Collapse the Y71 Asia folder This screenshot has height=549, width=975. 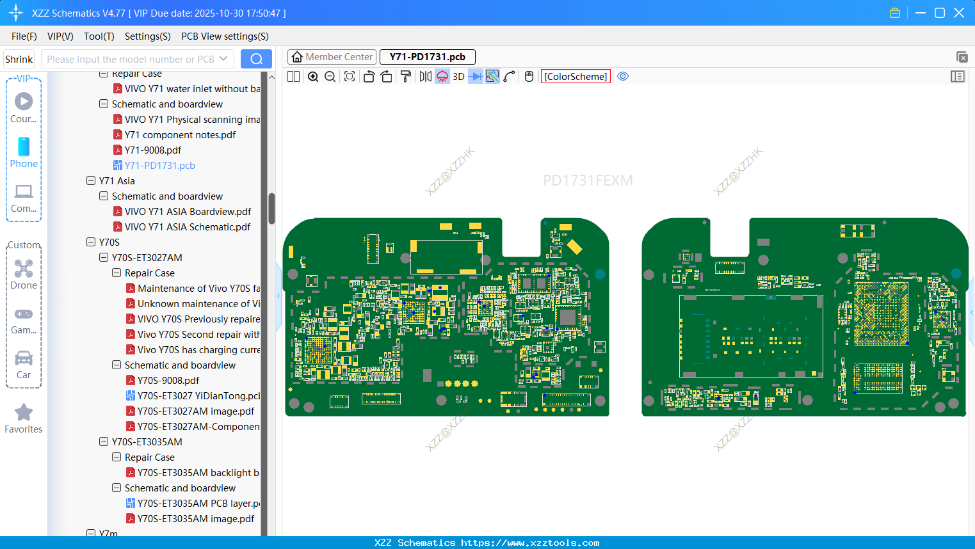pos(91,180)
